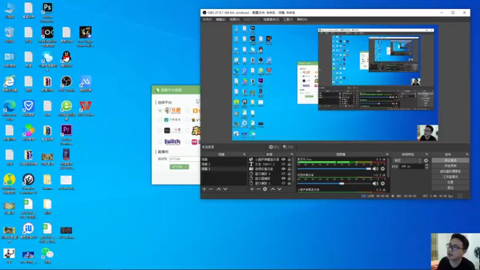The height and width of the screenshot is (270, 480).
Task: Open source properties gear in sources toolbar
Action: tap(265, 189)
